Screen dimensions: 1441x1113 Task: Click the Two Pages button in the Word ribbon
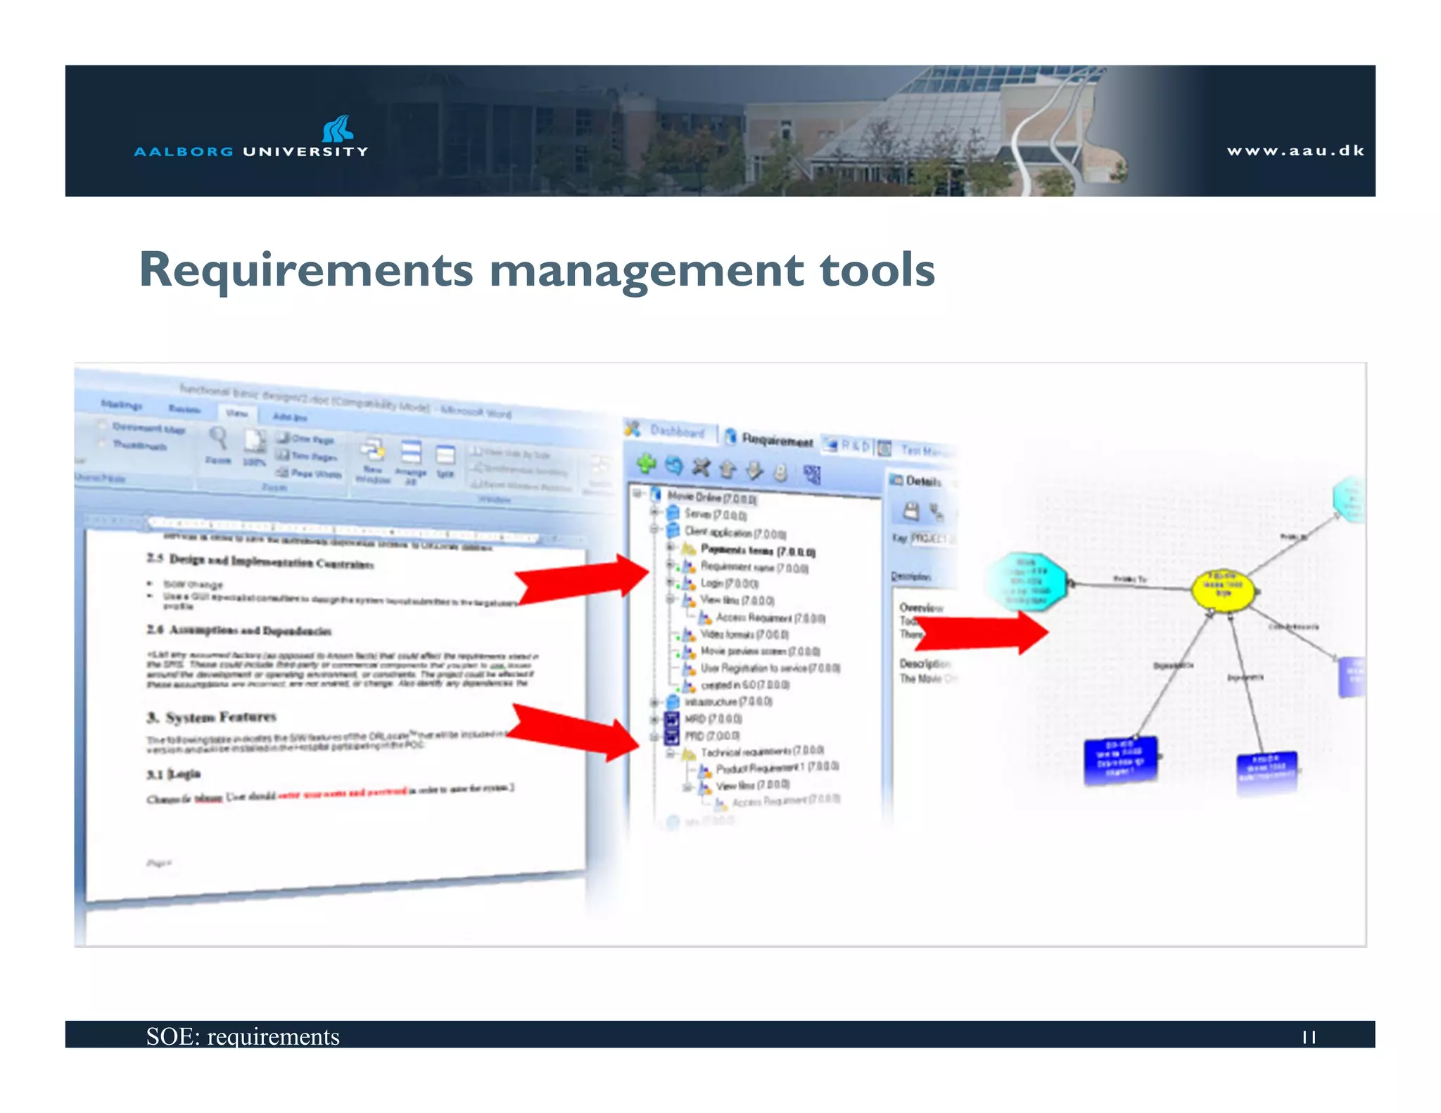point(307,456)
